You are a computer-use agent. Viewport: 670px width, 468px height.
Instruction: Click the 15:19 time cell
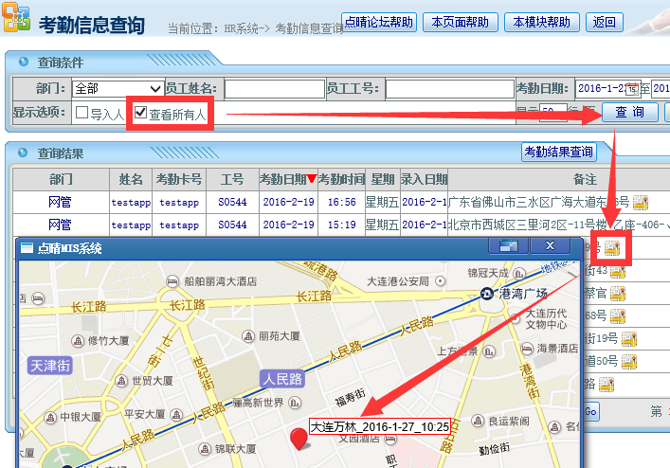point(341,225)
